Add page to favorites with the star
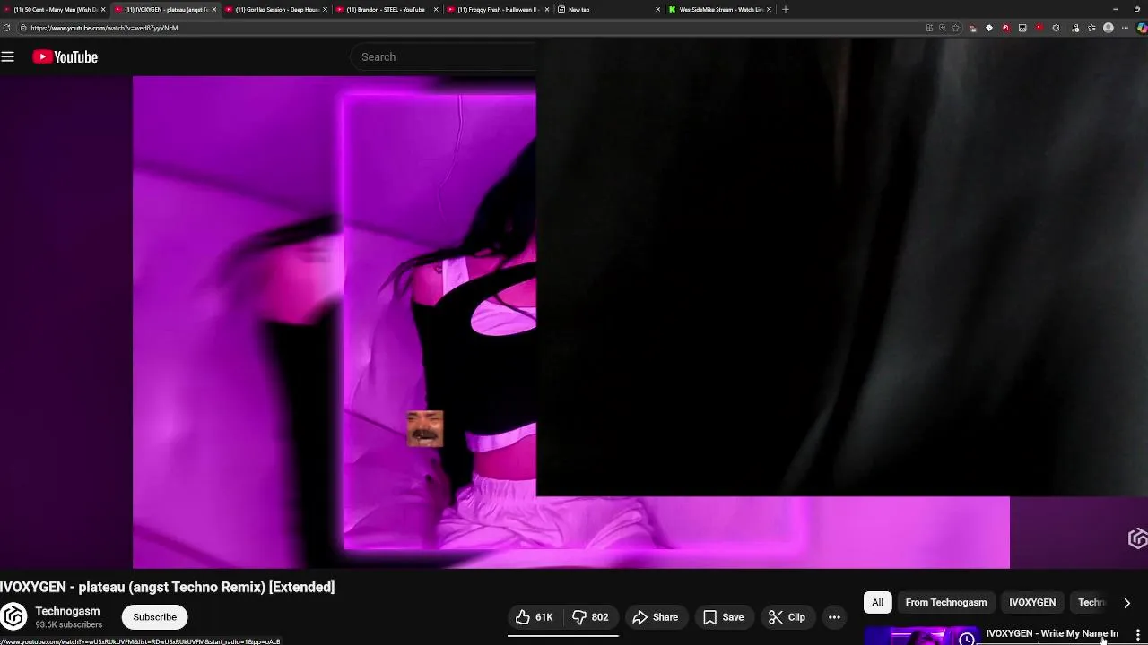The width and height of the screenshot is (1148, 645). [955, 28]
